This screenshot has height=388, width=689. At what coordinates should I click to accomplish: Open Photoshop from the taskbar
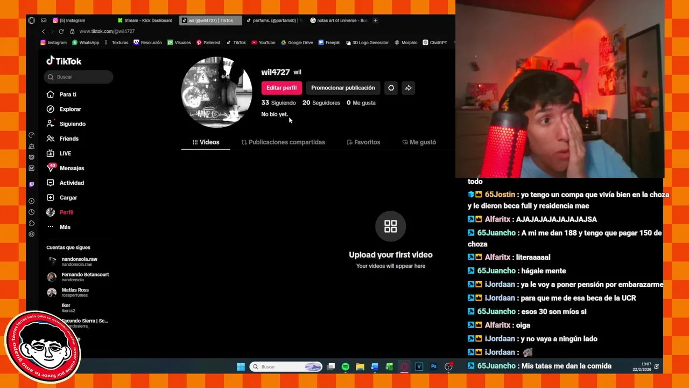pos(434,367)
